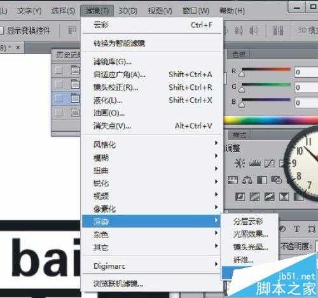Expand the 锐化 filter submenu
The width and height of the screenshot is (318, 298).
[x=151, y=183]
